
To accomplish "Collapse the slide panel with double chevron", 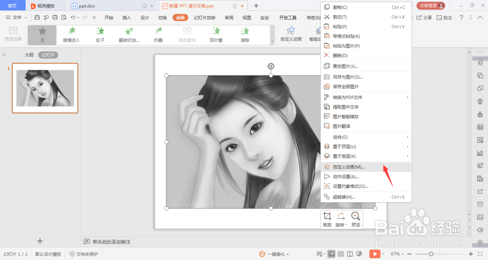I will (x=4, y=55).
